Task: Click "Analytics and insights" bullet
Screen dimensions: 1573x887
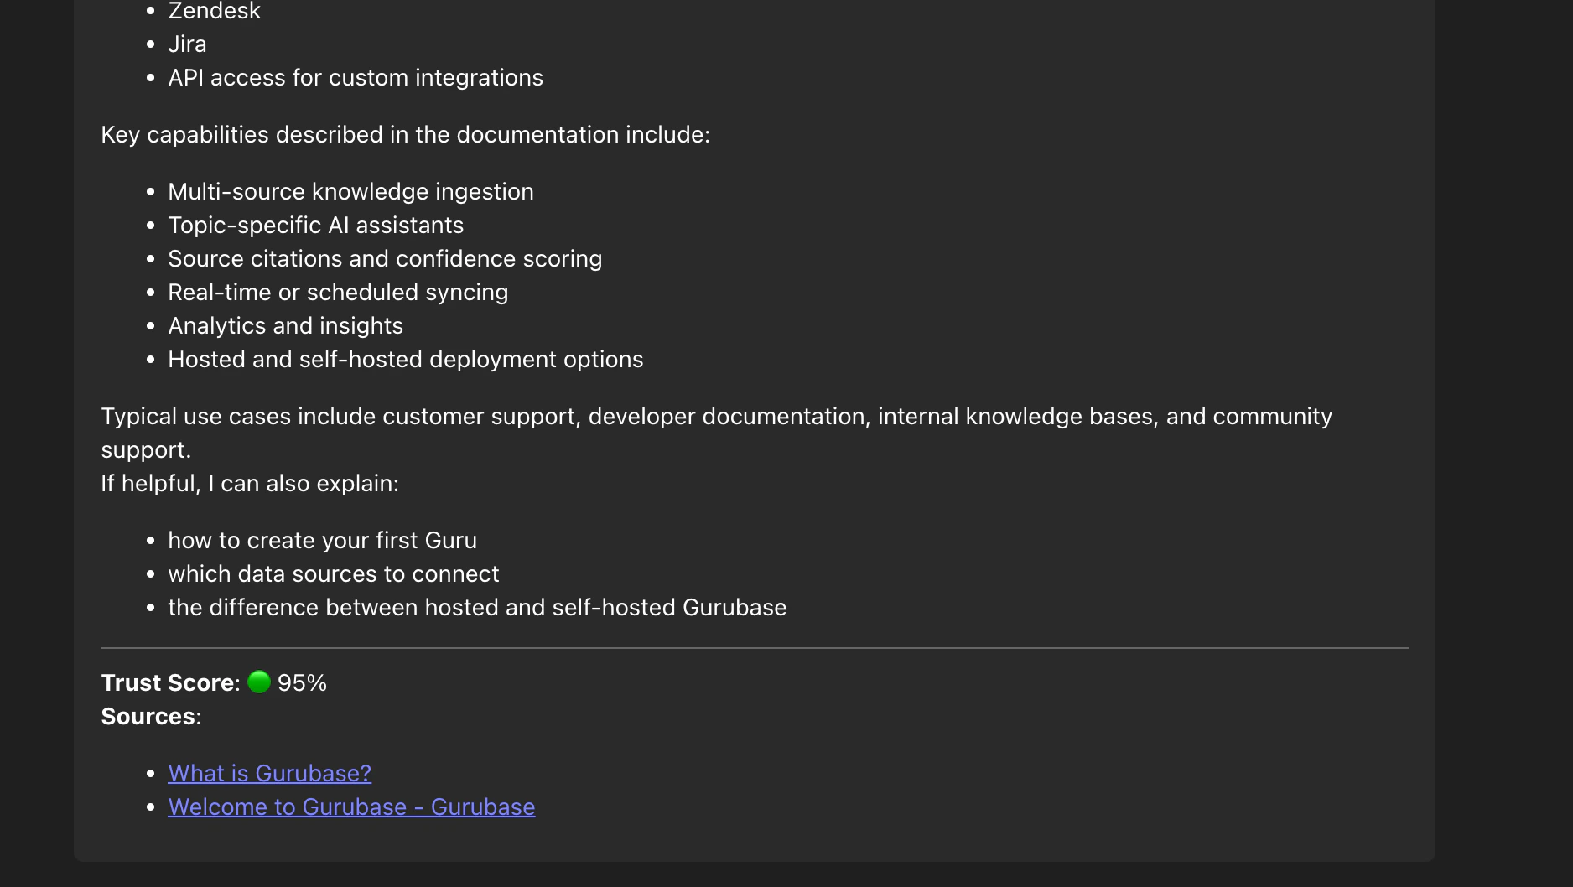Action: tap(285, 325)
